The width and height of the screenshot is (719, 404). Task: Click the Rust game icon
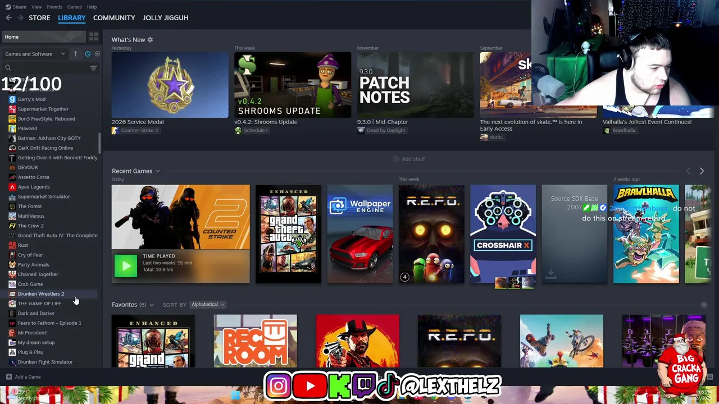(12, 245)
